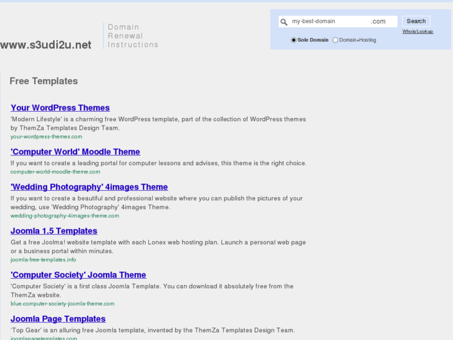Open 'Computer World' Moodle Theme link

pyautogui.click(x=75, y=152)
